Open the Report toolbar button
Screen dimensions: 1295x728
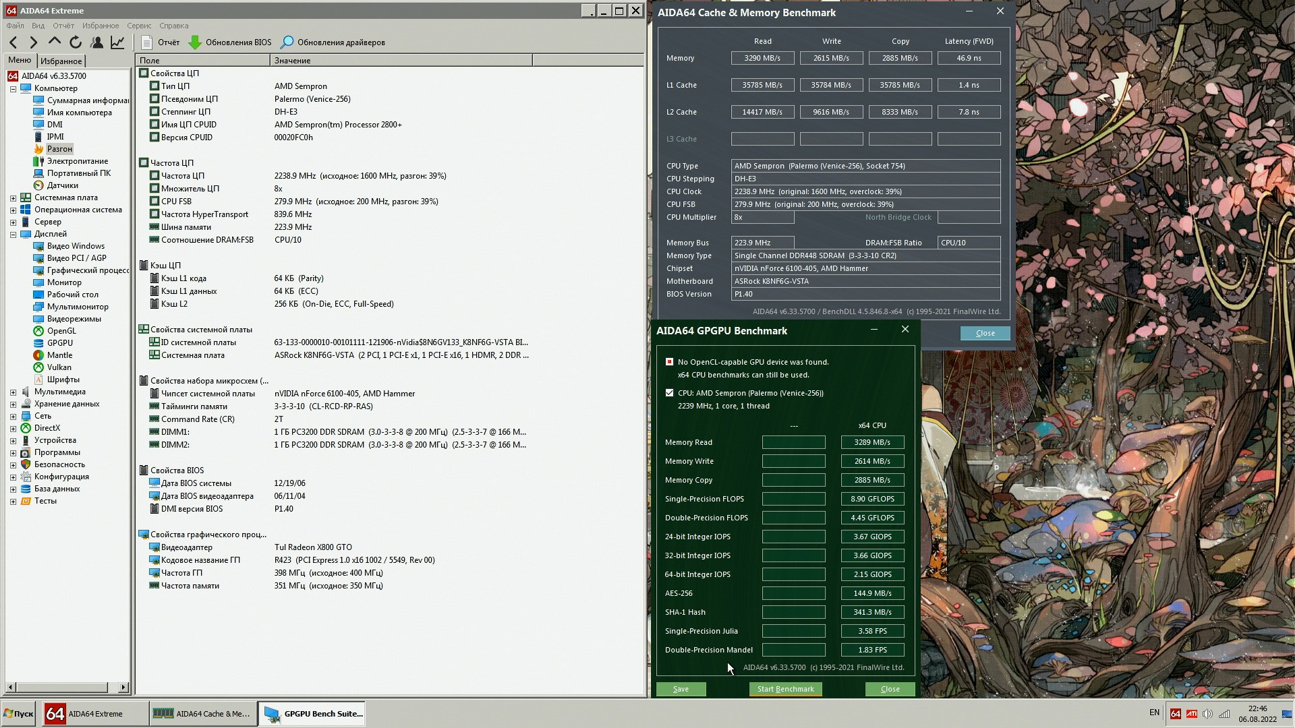pos(161,42)
